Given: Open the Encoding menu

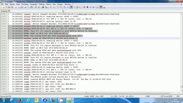Looking at the screenshot, I should 25,4.
